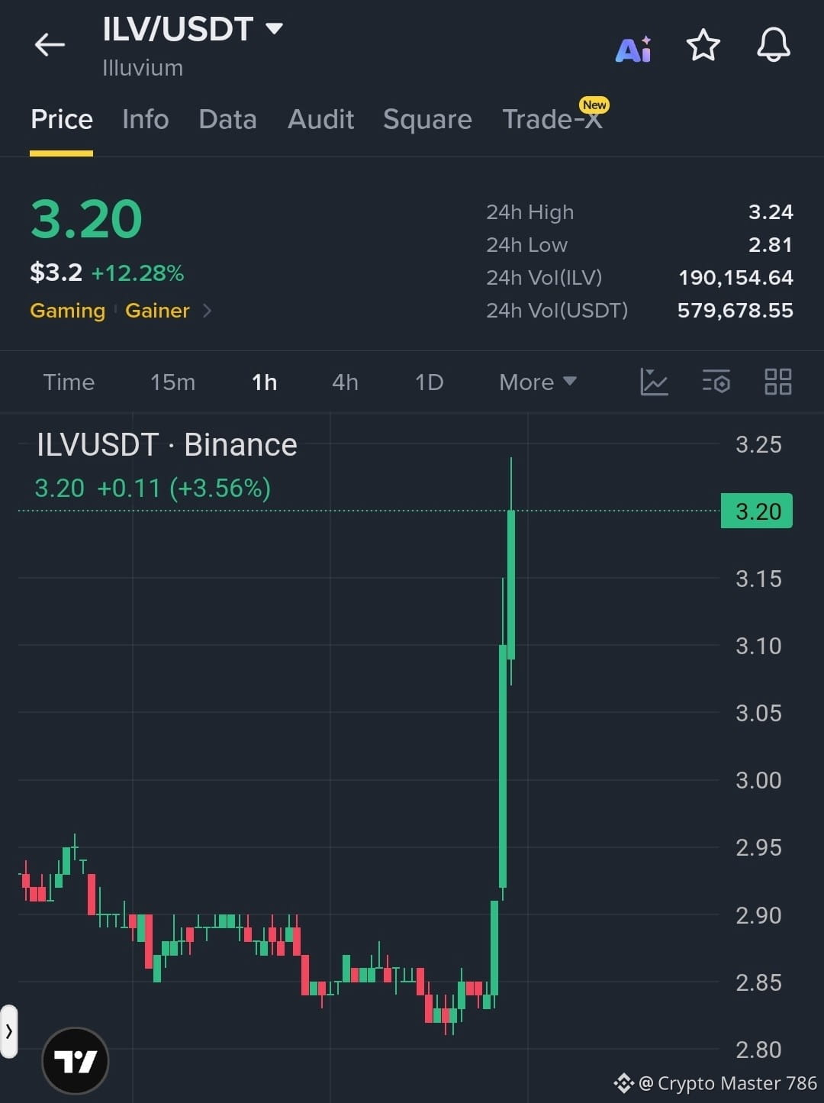The width and height of the screenshot is (824, 1103).
Task: Open chart settings list icon
Action: (716, 382)
